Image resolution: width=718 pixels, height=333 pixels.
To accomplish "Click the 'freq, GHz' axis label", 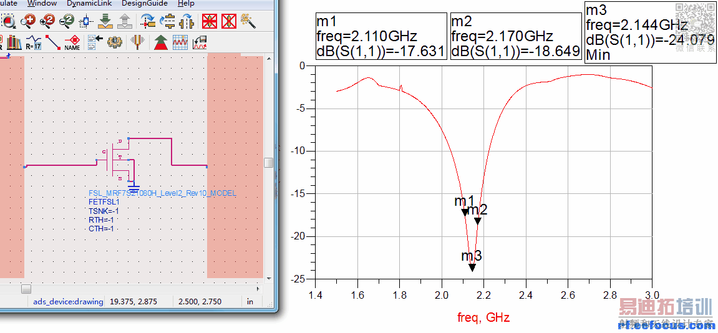I will [x=483, y=317].
